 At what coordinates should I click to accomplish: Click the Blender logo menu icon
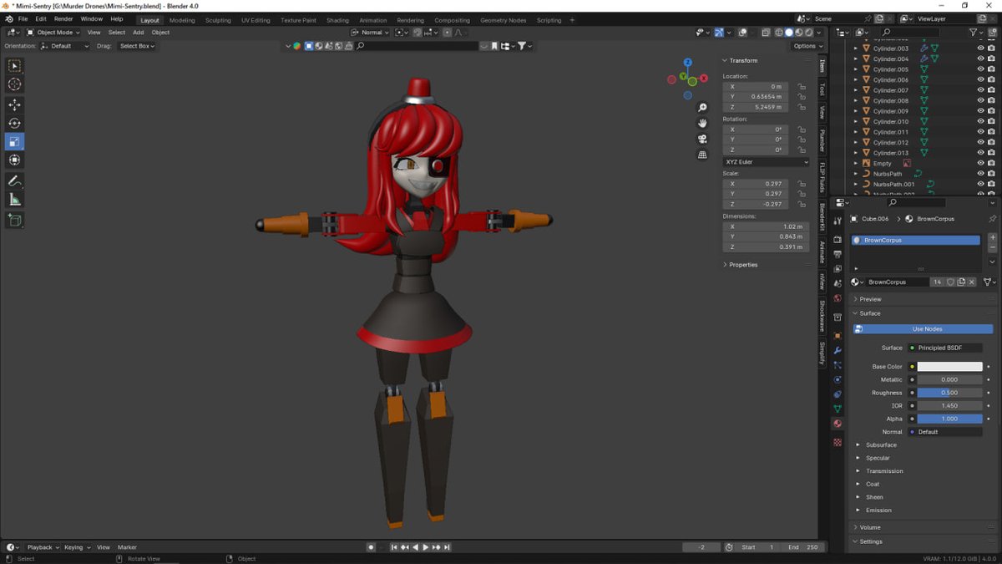coord(9,18)
